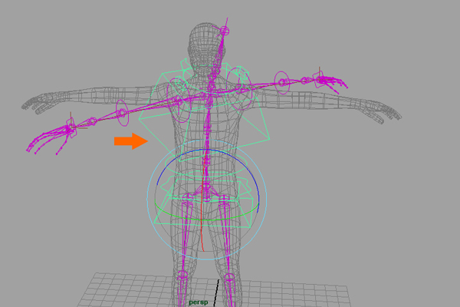Screen dimensions: 460x307
Task: Select magenta elbow circle on lowered arm
Action: point(123,113)
